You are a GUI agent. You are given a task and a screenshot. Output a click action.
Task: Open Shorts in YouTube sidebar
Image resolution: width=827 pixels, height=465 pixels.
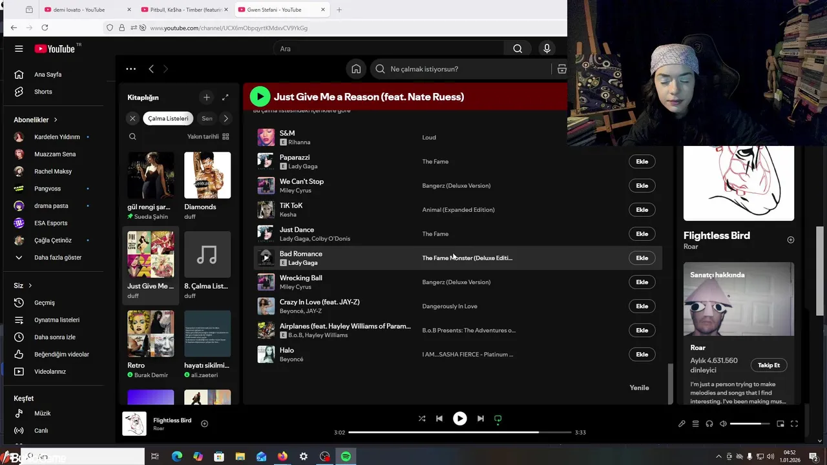(x=43, y=92)
